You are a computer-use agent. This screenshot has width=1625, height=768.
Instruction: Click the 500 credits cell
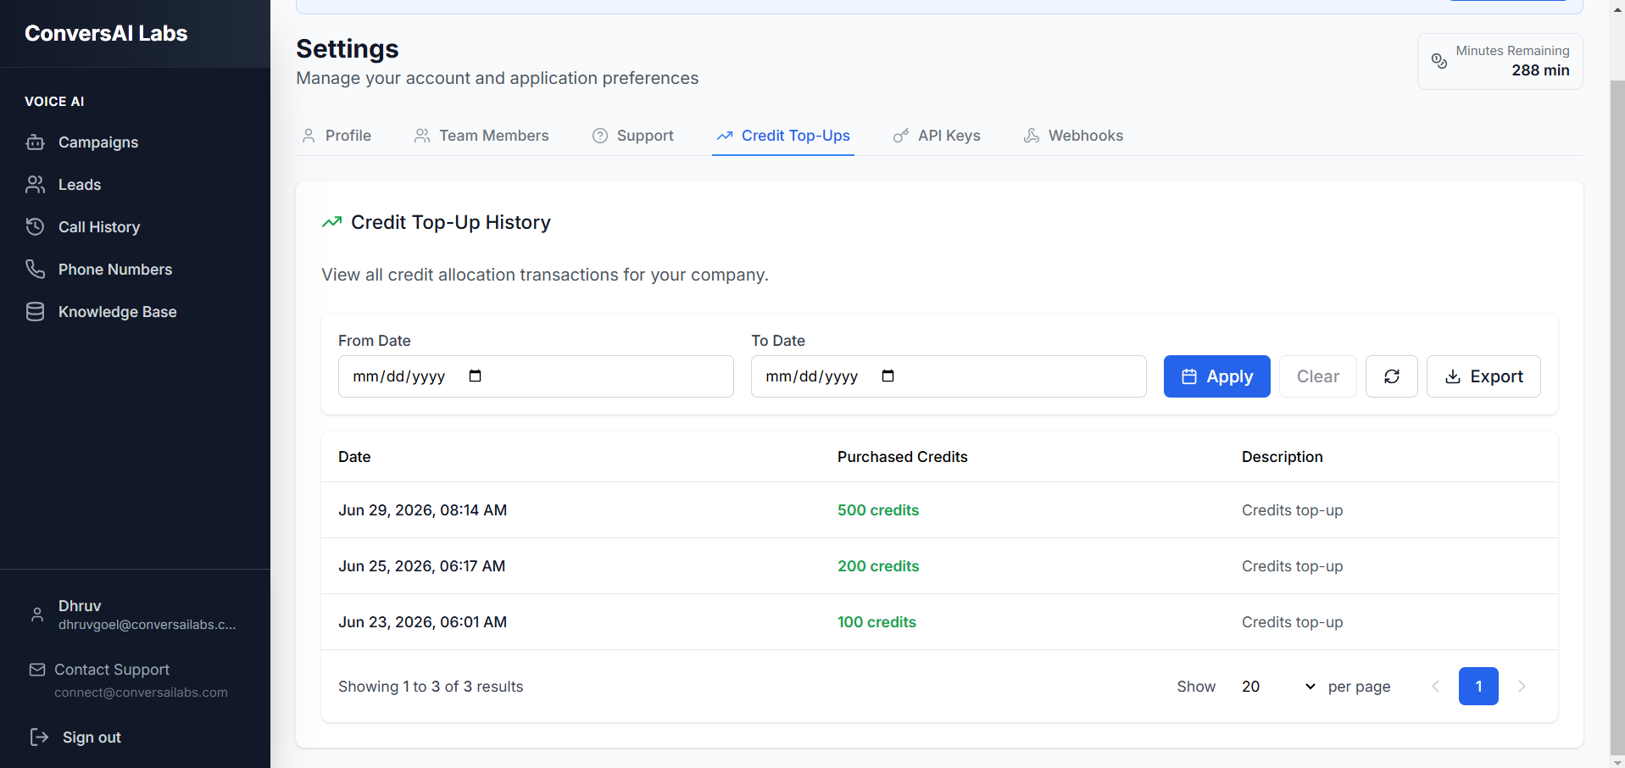click(878, 510)
